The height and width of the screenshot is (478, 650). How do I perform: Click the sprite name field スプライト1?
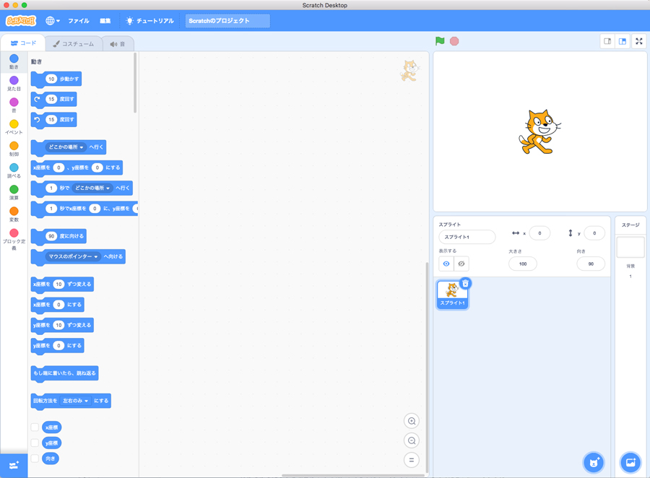pos(467,237)
